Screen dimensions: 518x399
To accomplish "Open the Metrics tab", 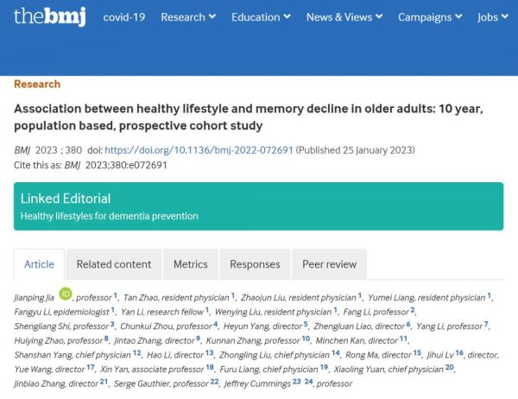I will pos(190,264).
